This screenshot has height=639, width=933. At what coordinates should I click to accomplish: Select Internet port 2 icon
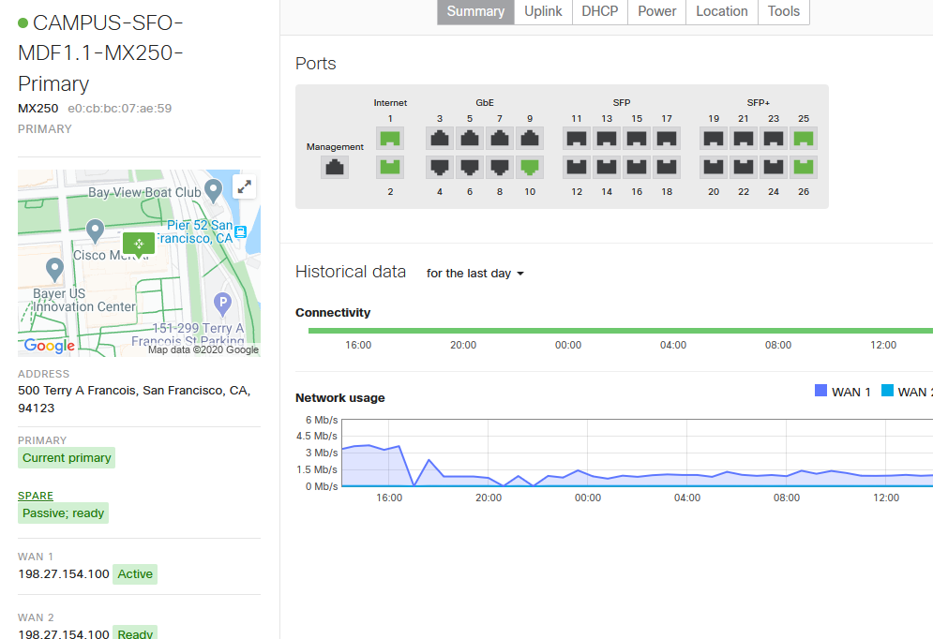[x=390, y=167]
